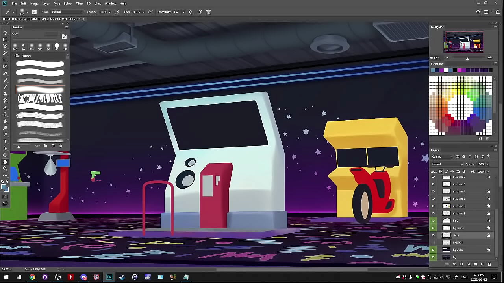Open the Layer menu

46,4
